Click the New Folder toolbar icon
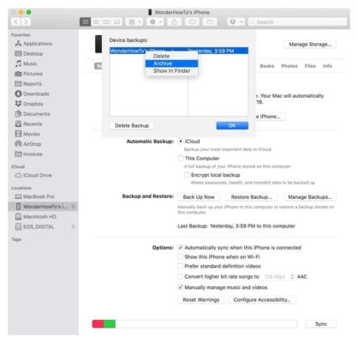358x343 pixels. coord(210,21)
